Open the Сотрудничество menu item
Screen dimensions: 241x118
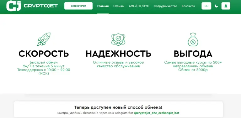(165, 6)
